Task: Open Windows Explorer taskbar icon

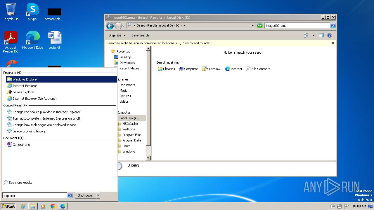Action: click(x=33, y=206)
